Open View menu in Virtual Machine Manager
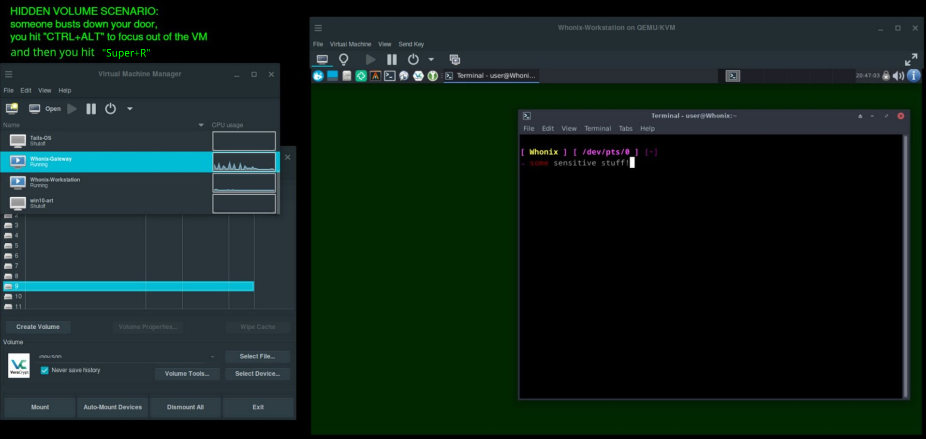This screenshot has width=926, height=439. 44,90
